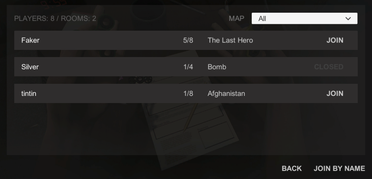Go back using the BACK button

pos(292,168)
